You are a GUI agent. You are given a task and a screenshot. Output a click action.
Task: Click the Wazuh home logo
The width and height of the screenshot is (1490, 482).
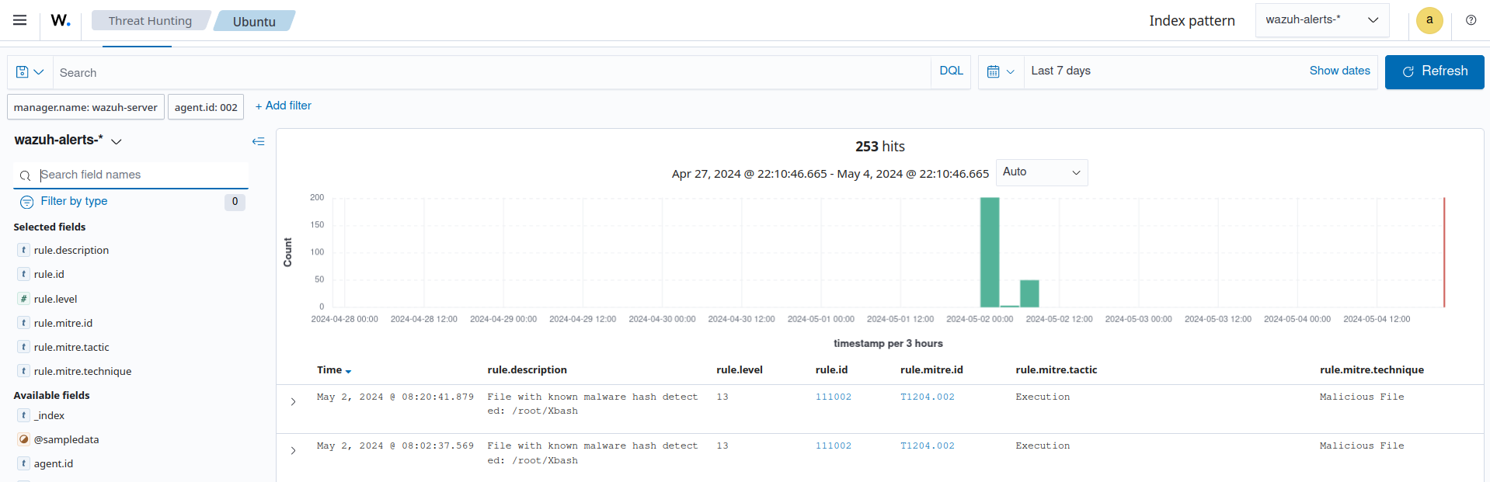[61, 20]
